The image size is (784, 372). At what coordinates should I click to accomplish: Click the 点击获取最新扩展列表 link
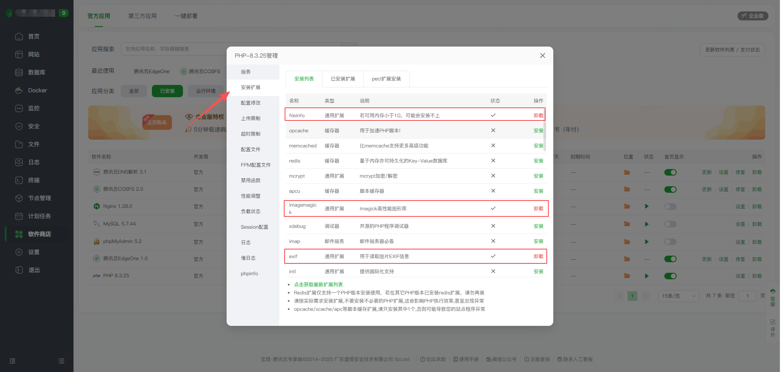pyautogui.click(x=318, y=285)
